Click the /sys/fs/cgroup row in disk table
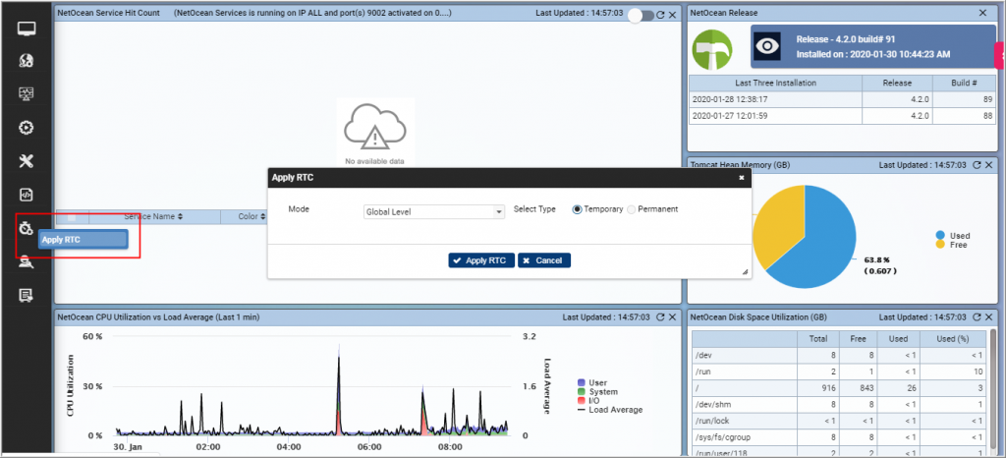This screenshot has width=1006, height=458. (839, 438)
